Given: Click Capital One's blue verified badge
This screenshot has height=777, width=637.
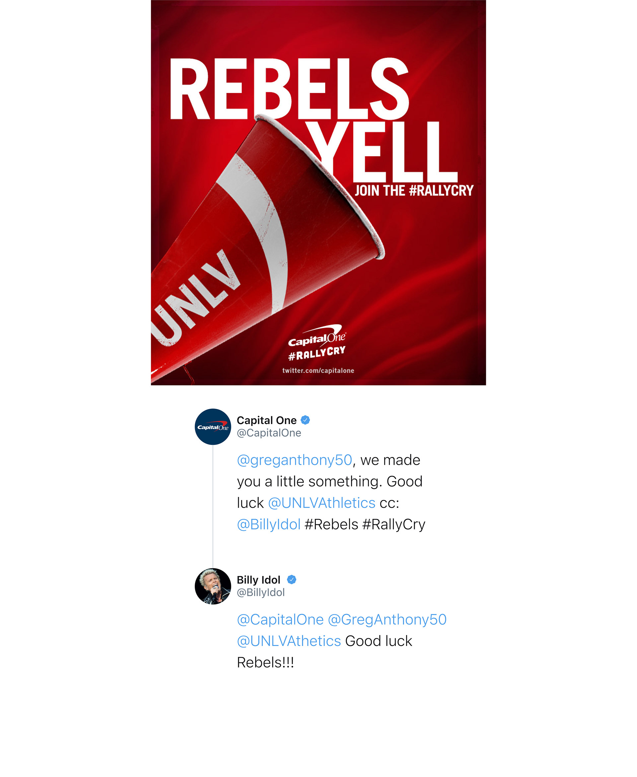Looking at the screenshot, I should tap(305, 420).
